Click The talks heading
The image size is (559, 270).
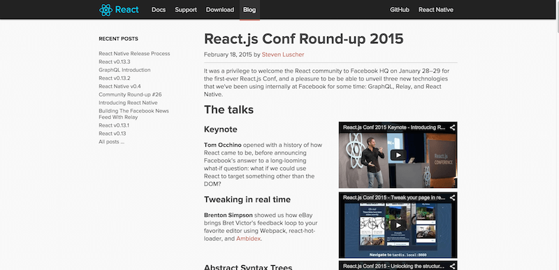point(228,110)
